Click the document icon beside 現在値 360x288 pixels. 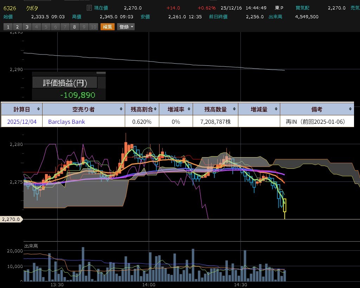(89, 8)
